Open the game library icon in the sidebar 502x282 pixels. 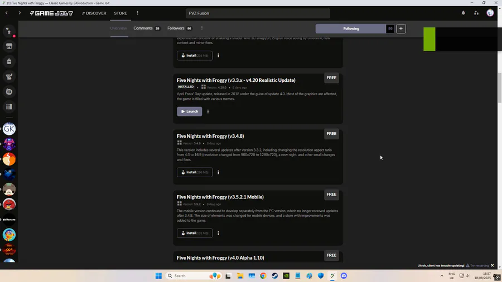tap(9, 107)
